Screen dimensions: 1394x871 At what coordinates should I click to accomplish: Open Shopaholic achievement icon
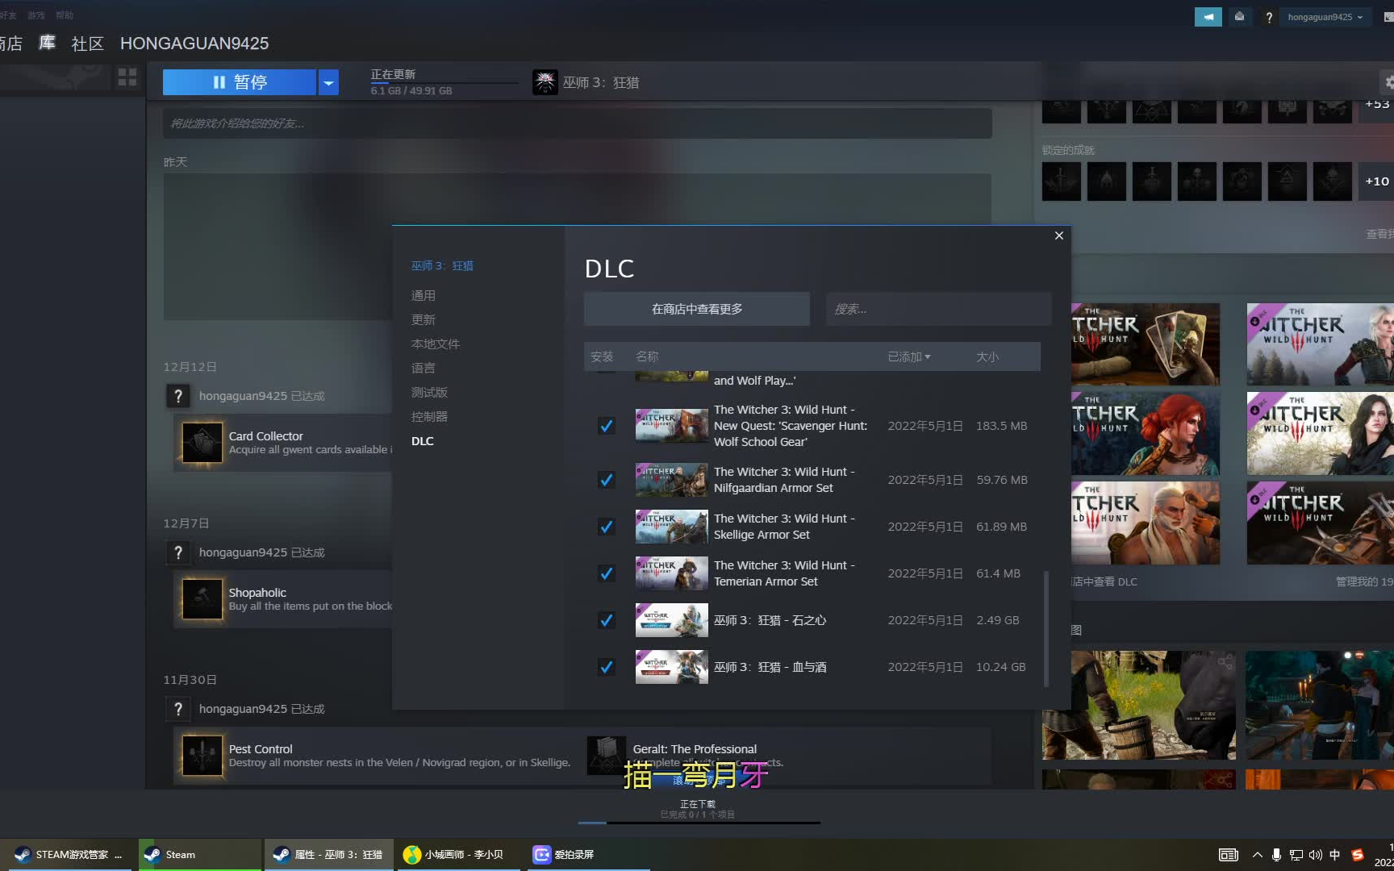202,599
